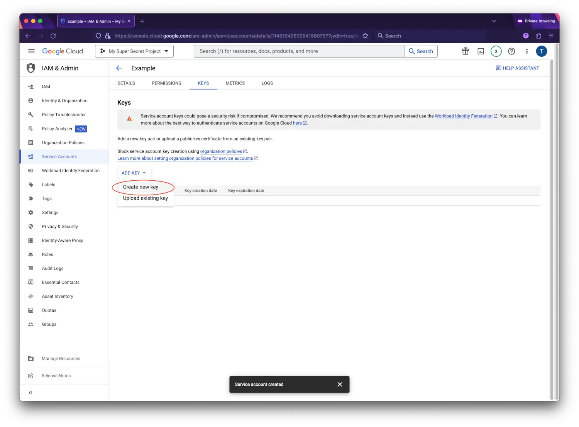Screen dimensions: 579x427
Task: Select Create new key menu option
Action: tap(141, 187)
